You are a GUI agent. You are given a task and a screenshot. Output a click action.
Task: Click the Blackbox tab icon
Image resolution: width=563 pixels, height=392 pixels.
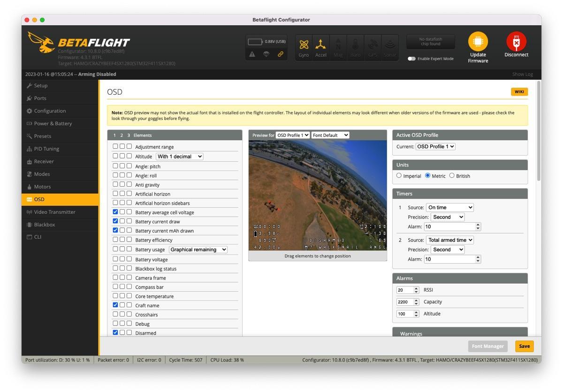click(29, 225)
